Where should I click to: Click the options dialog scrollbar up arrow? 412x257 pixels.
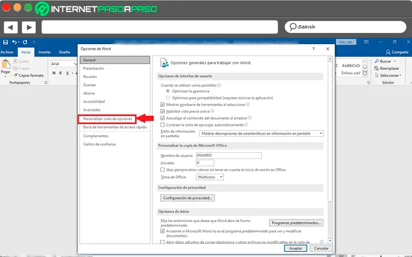(x=330, y=59)
